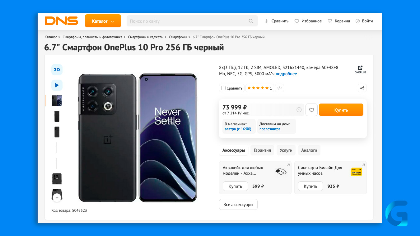Viewport: 420px width, 236px height.
Task: Open the 3D view of the phone
Action: point(57,70)
